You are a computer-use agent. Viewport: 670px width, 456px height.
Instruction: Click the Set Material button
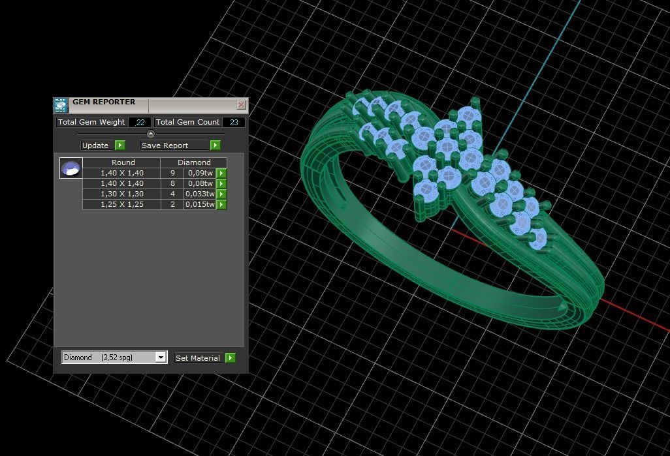199,357
